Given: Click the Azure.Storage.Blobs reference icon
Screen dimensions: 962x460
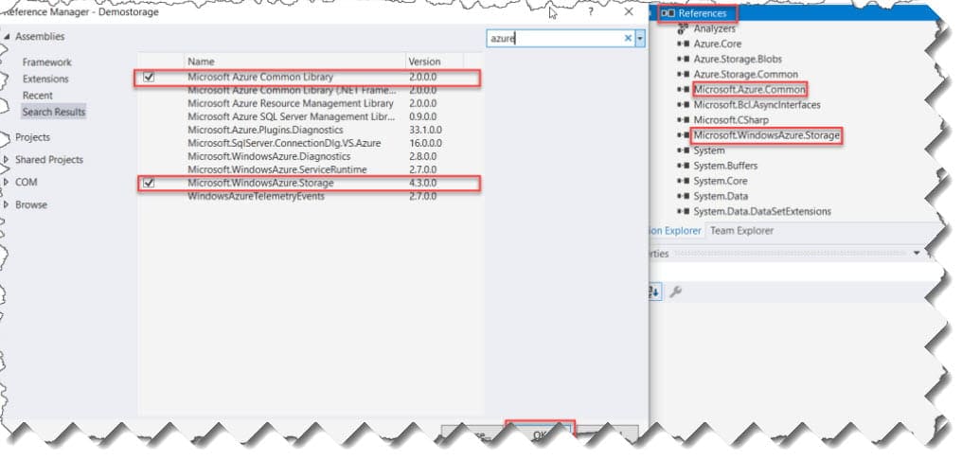Looking at the screenshot, I should coord(683,59).
